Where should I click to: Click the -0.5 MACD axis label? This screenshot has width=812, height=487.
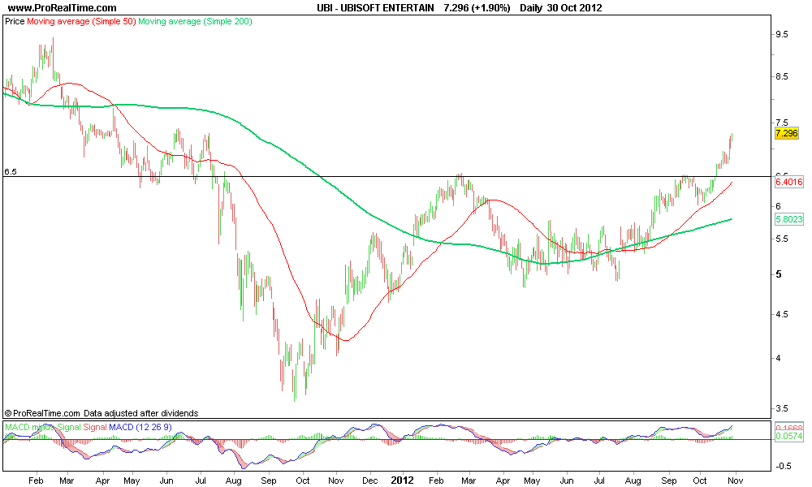783,466
